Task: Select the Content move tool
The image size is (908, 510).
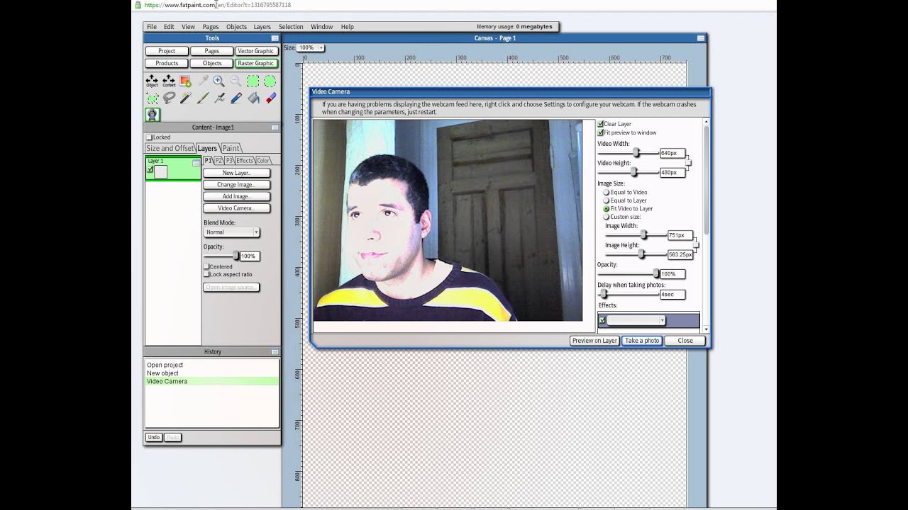Action: (169, 81)
